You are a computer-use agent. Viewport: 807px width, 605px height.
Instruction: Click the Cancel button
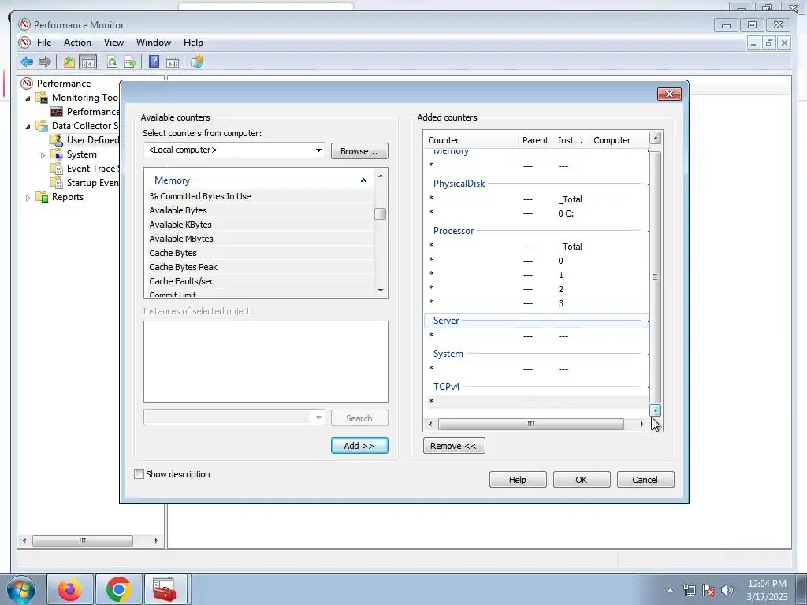645,480
